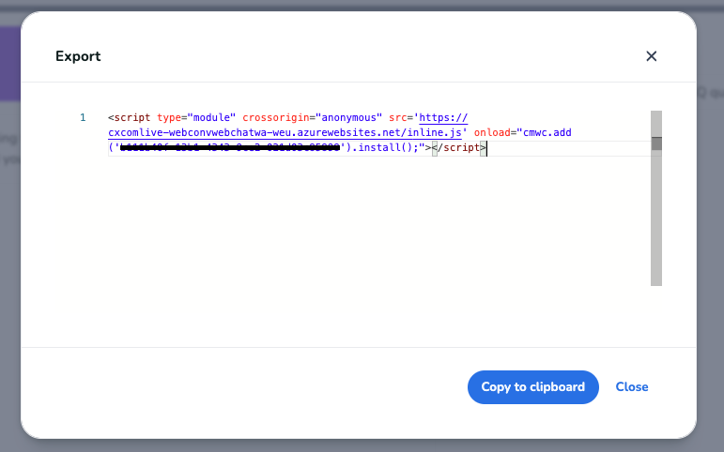The width and height of the screenshot is (724, 452).
Task: Click the Copy to clipboard button
Action: pos(532,387)
